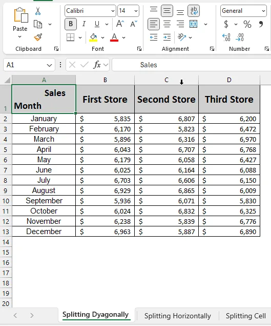The height and width of the screenshot is (326, 271).
Task: Open Alignment group dialog launcher
Action: pyautogui.click(x=212, y=49)
